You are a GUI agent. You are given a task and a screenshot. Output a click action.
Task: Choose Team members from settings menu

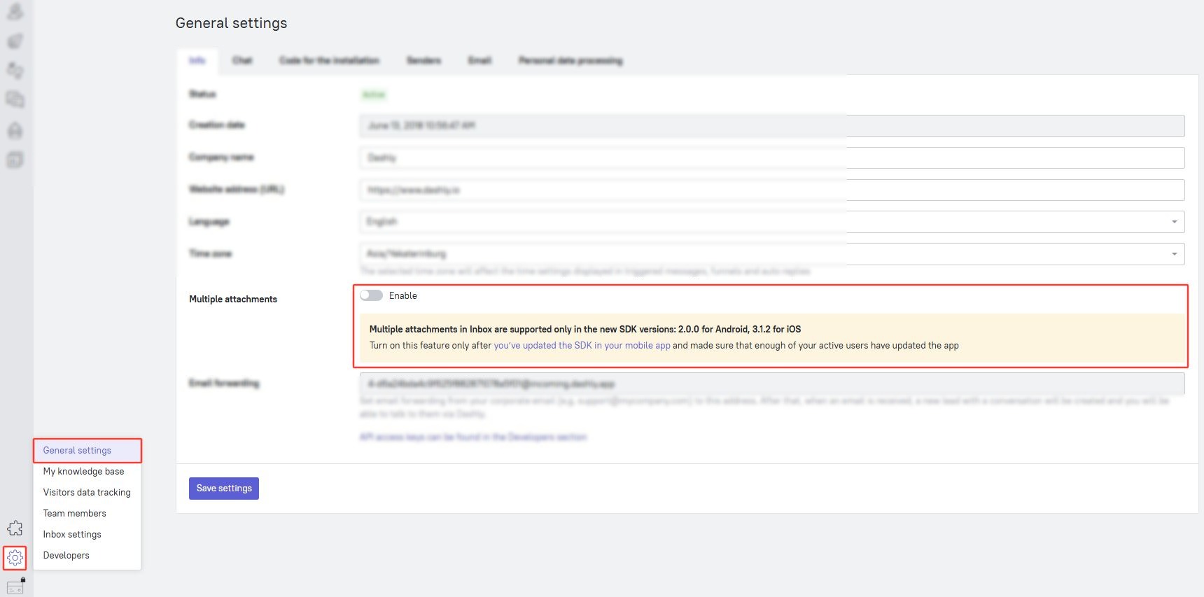tap(74, 514)
